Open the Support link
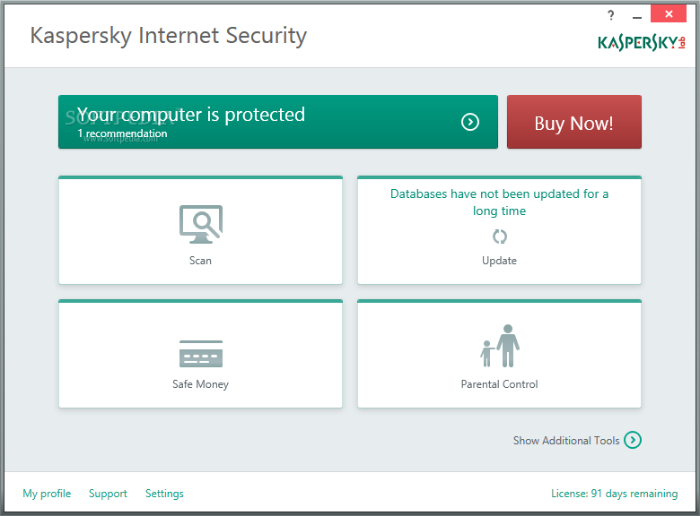Image resolution: width=700 pixels, height=516 pixels. [108, 494]
